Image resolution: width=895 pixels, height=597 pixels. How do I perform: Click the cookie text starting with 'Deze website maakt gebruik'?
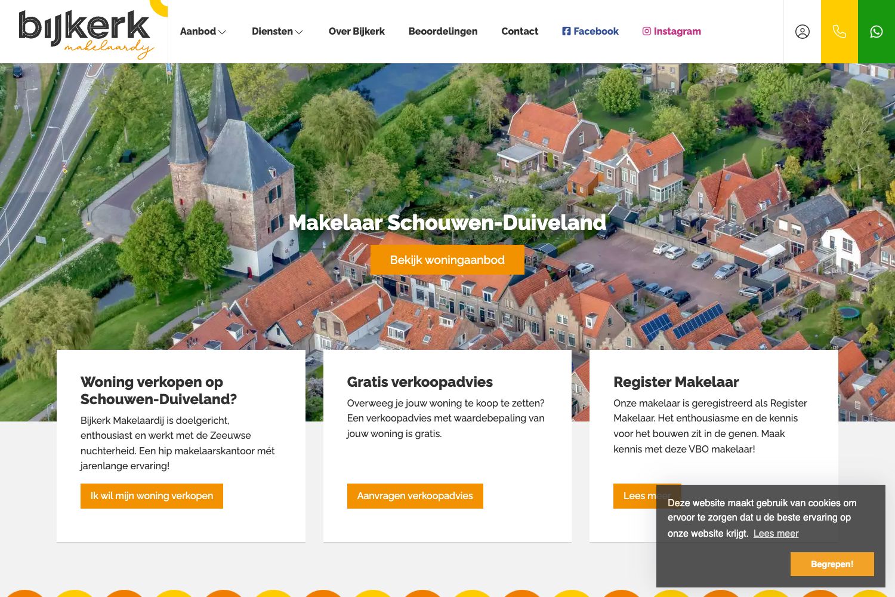click(762, 518)
